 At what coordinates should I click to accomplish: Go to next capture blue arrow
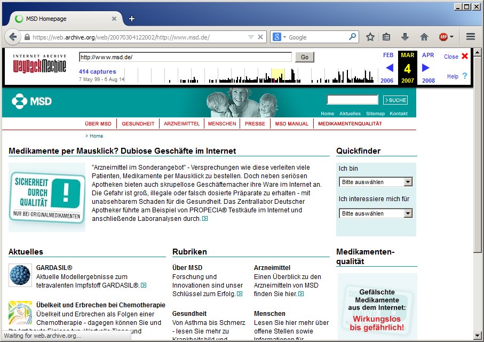click(426, 68)
